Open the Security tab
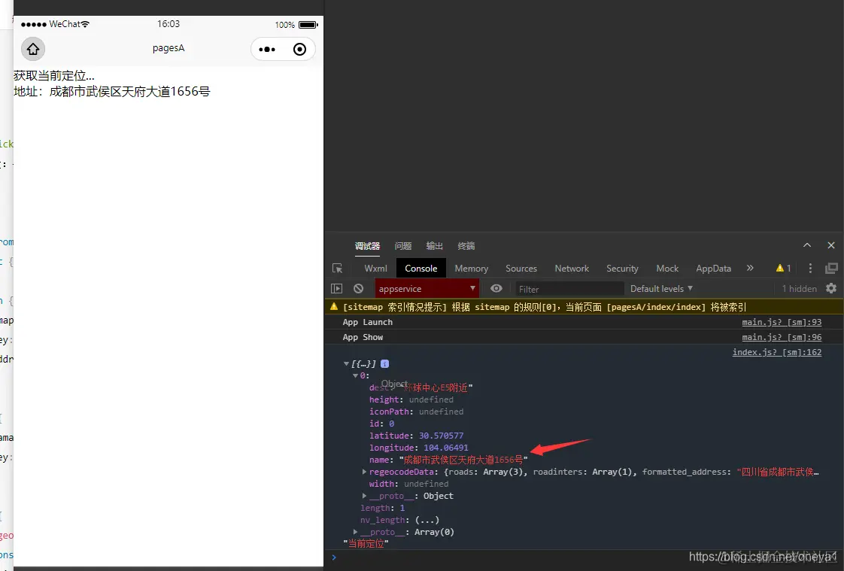The image size is (844, 571). coord(622,268)
